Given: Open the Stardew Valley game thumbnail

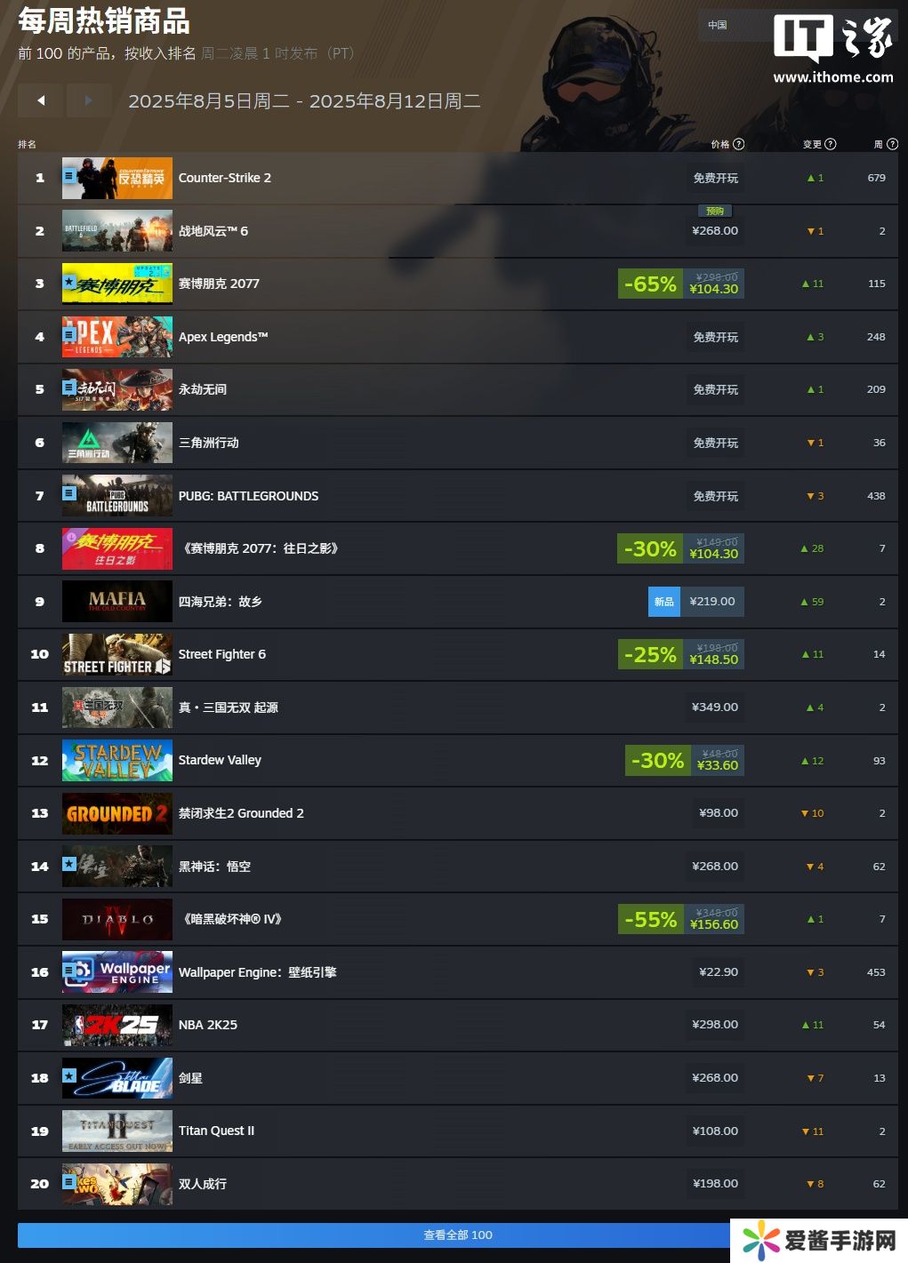Looking at the screenshot, I should coord(117,760).
